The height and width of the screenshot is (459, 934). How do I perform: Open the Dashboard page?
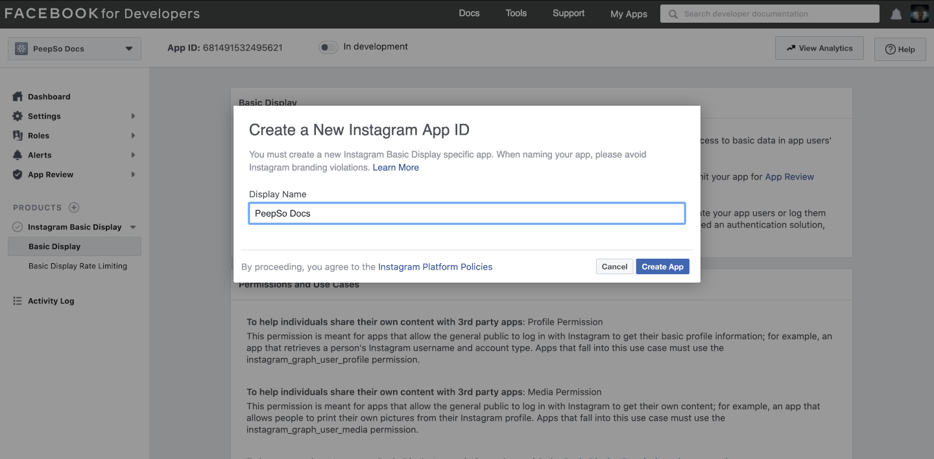tap(49, 97)
